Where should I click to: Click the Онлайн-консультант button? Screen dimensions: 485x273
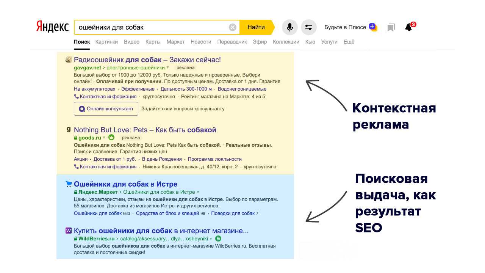pos(106,108)
